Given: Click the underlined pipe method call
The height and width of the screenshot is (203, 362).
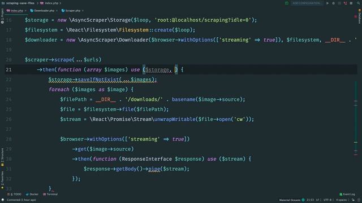Looking at the screenshot, I should click(154, 169).
